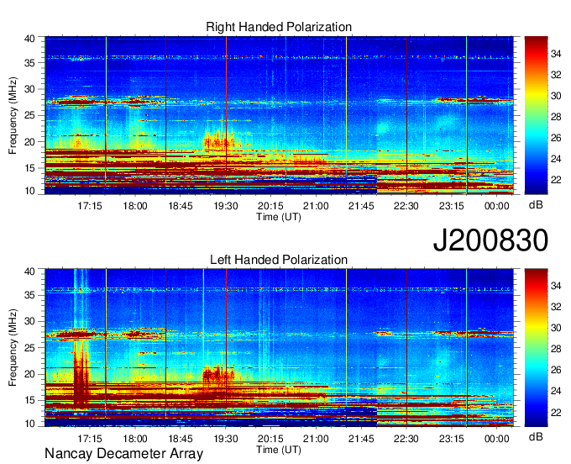Click "Frequency (MHz)" axis label of Left Handed plot
Screen dimensions: 571x464
click(13, 348)
